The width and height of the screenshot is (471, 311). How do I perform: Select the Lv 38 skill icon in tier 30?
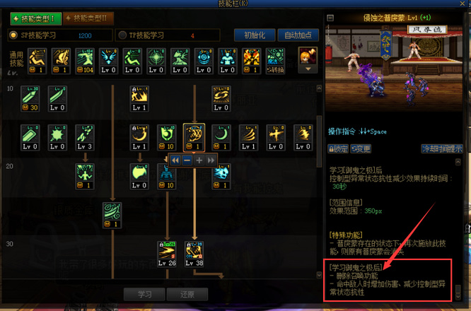[x=194, y=254]
